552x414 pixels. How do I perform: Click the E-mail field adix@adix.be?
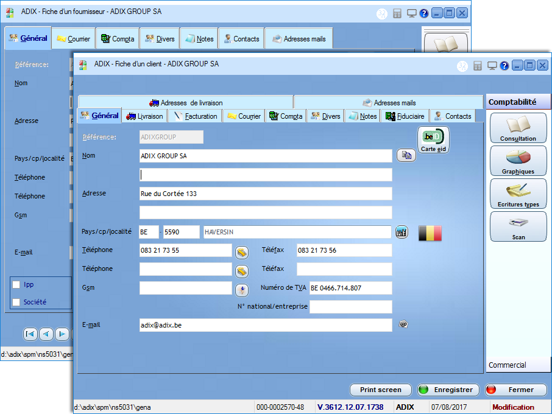[266, 325]
